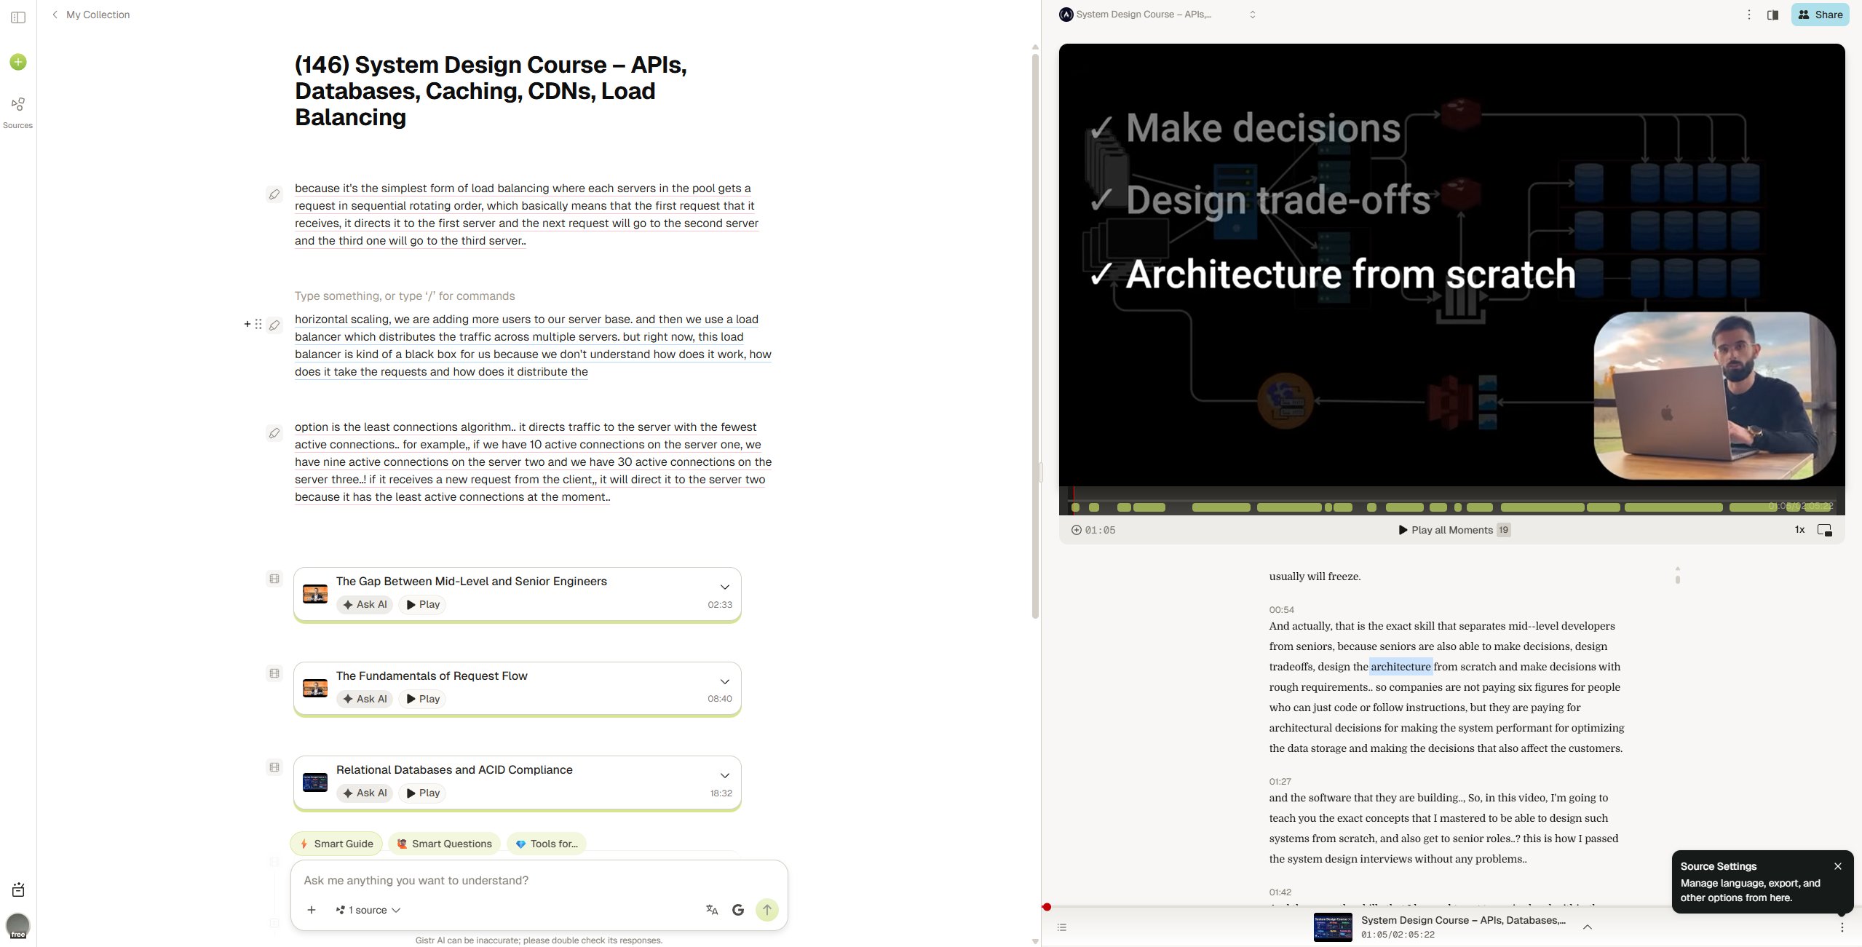The height and width of the screenshot is (947, 1862).
Task: Select the Smart Questions tab
Action: coord(445,844)
